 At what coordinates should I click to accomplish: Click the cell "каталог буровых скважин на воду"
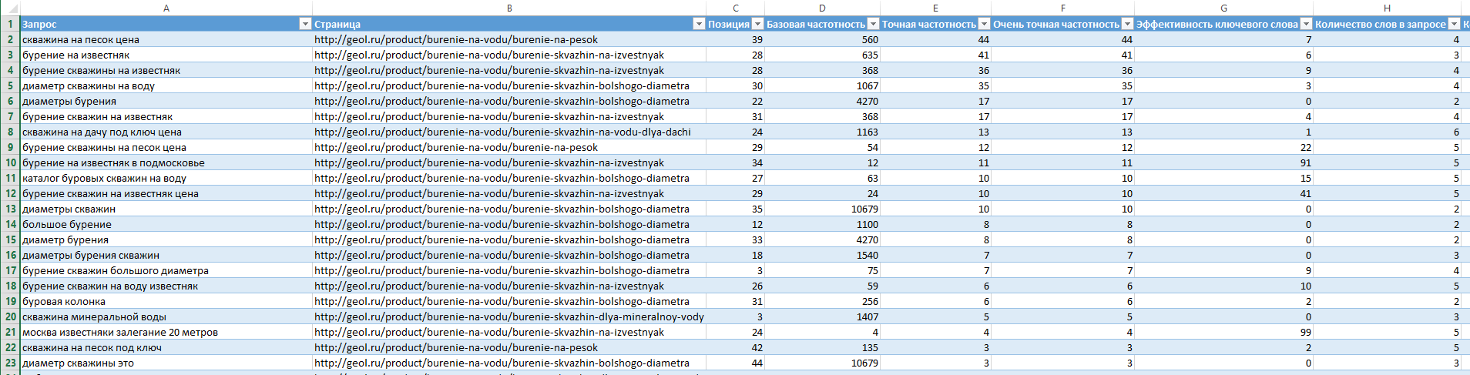104,178
